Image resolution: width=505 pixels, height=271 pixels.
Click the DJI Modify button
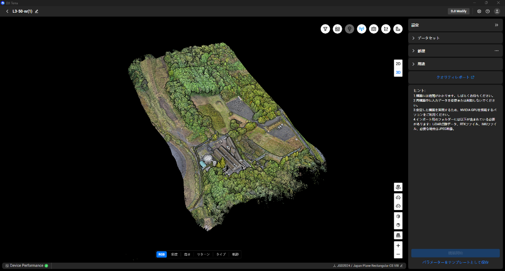[459, 11]
